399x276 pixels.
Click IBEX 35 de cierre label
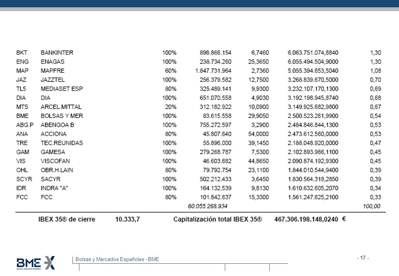(x=67, y=219)
